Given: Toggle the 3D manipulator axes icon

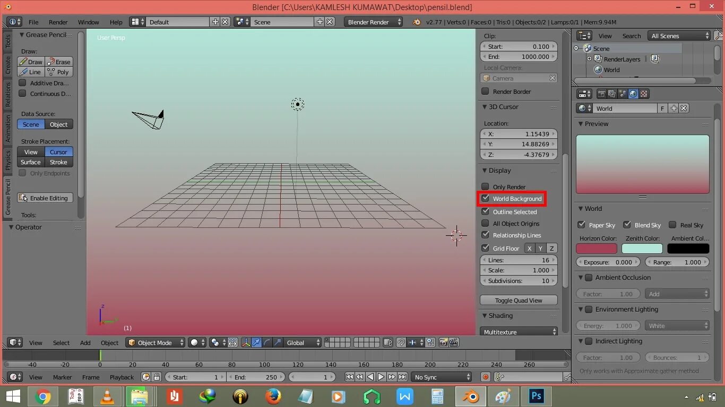Looking at the screenshot, I should pyautogui.click(x=246, y=342).
